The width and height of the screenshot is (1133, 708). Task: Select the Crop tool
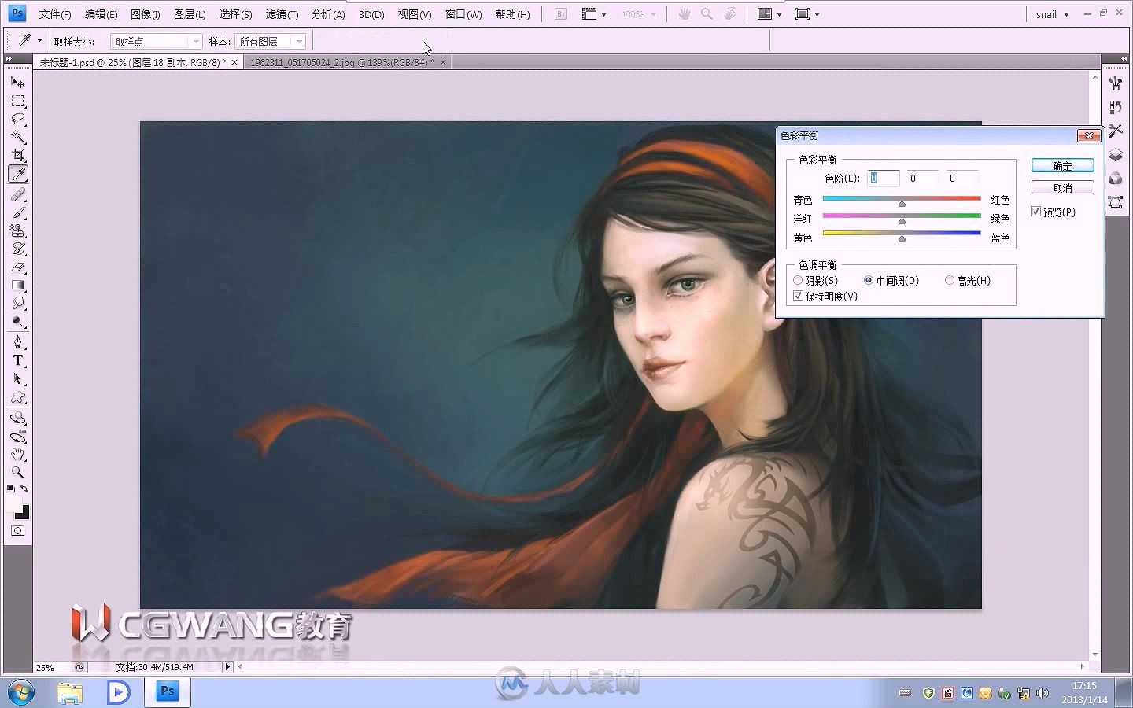(17, 155)
